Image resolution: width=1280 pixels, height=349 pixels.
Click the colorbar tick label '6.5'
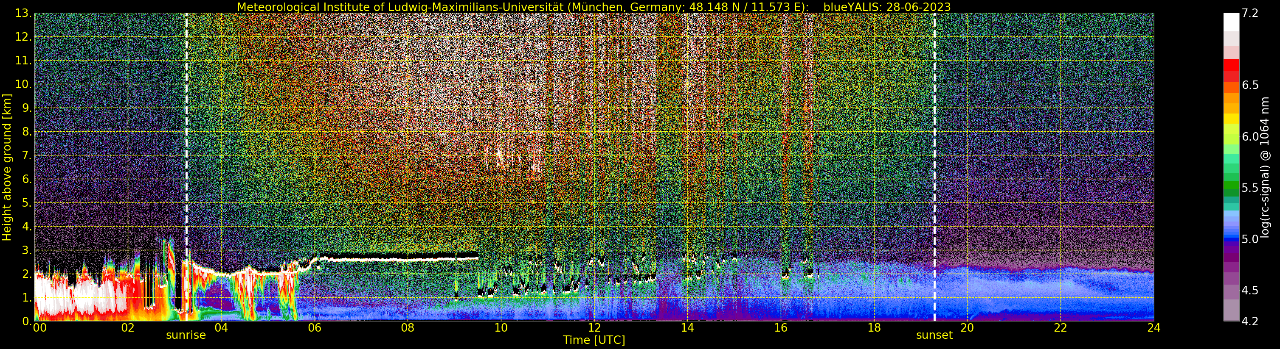pos(1250,85)
